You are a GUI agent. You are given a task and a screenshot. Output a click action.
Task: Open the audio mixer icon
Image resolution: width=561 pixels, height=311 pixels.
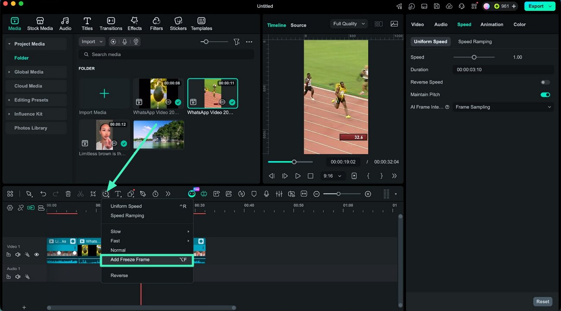click(x=279, y=194)
